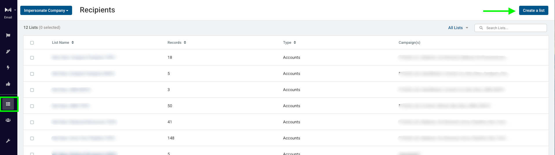Sort the table by Type column
The height and width of the screenshot is (155, 555).
290,42
